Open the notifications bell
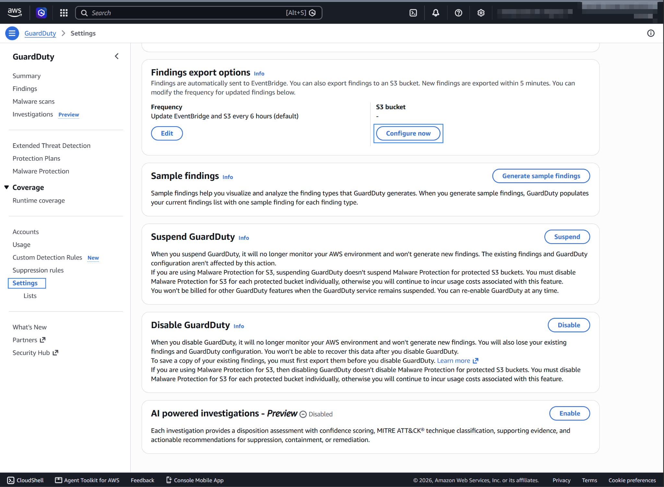The height and width of the screenshot is (487, 664). (436, 13)
